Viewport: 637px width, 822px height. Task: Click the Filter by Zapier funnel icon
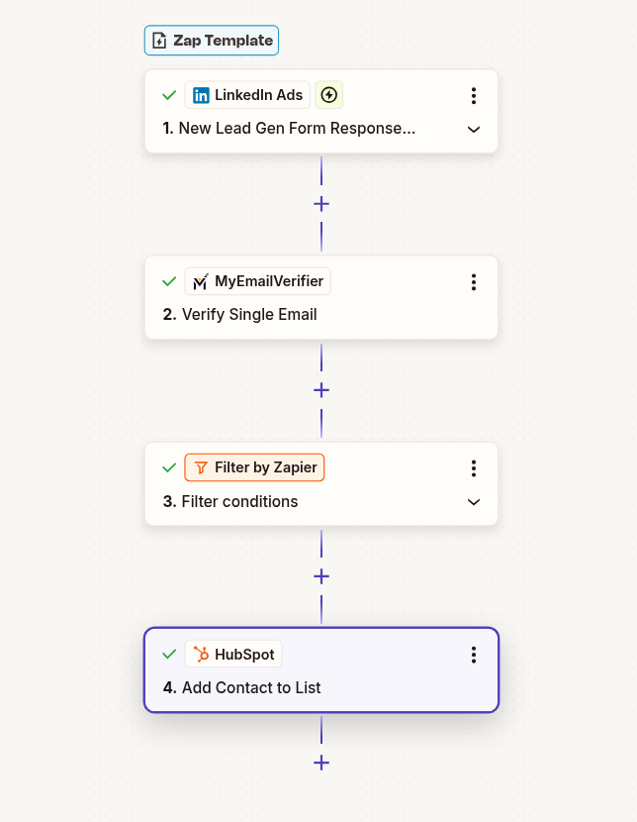(x=202, y=467)
